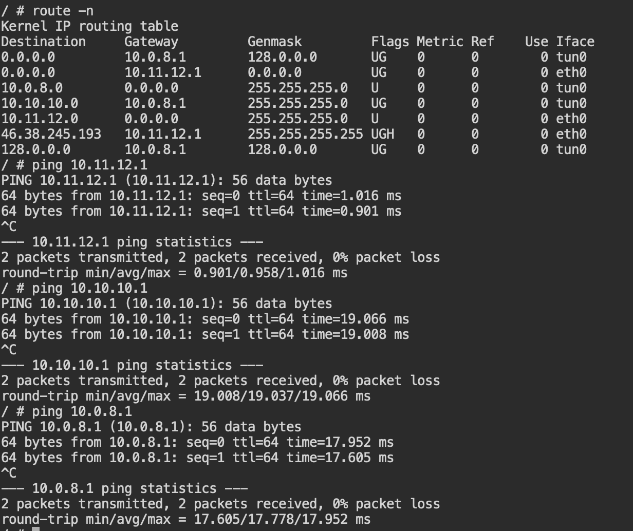Click destination 10.10.10.0 in routing table
This screenshot has height=531, width=633.
pyautogui.click(x=40, y=103)
